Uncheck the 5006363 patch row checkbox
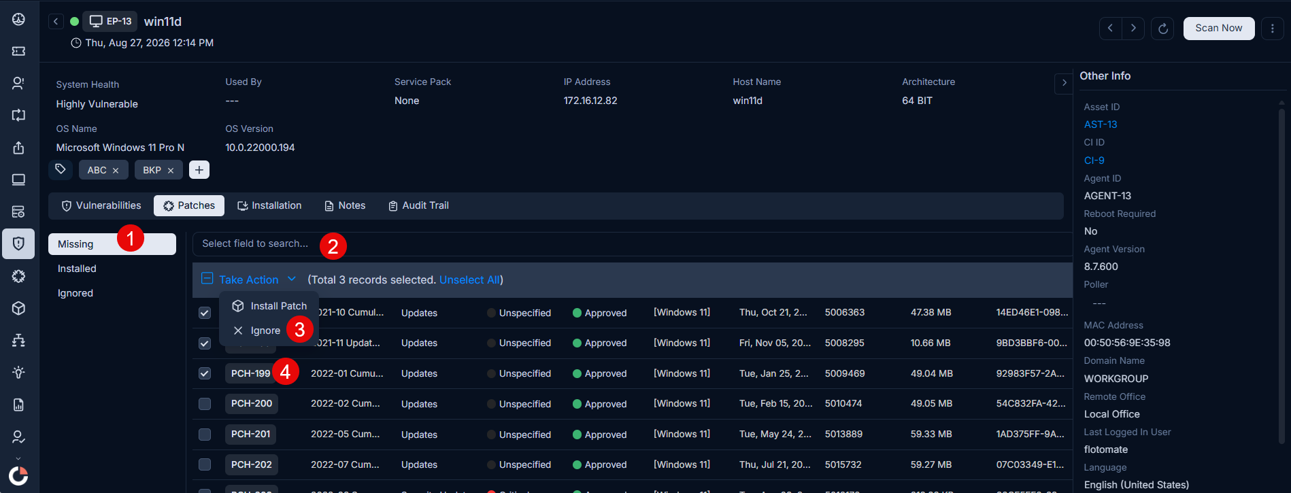Screen dimensions: 1291x493 (205, 313)
